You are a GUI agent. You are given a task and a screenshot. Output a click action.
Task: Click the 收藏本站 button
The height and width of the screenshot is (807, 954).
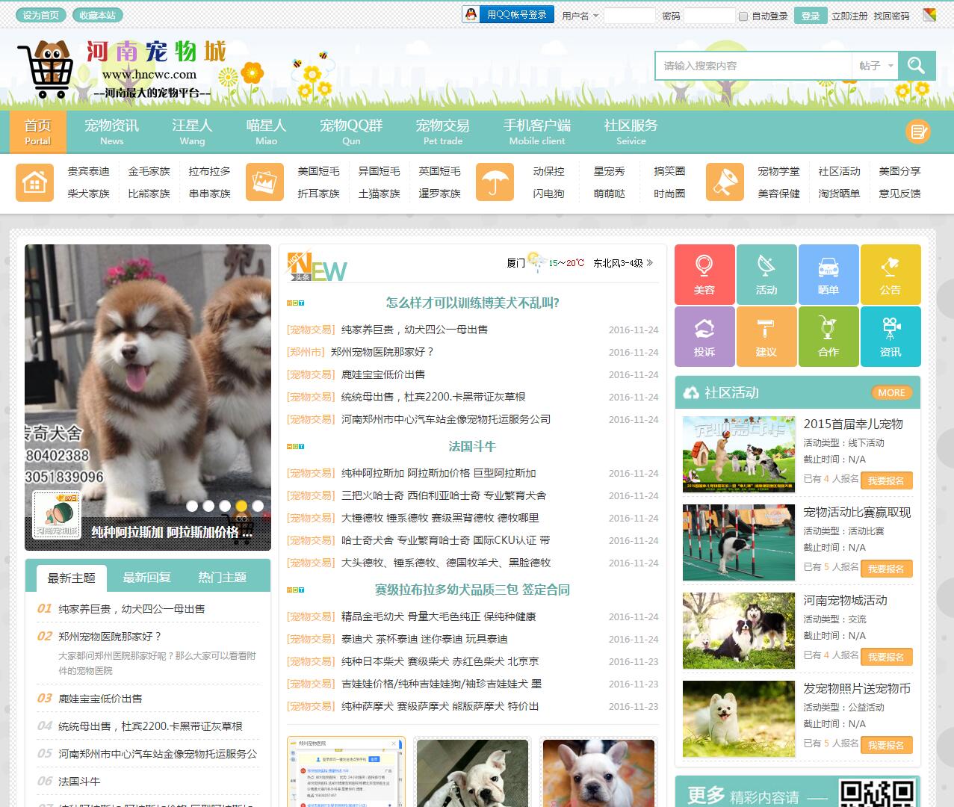(x=97, y=15)
